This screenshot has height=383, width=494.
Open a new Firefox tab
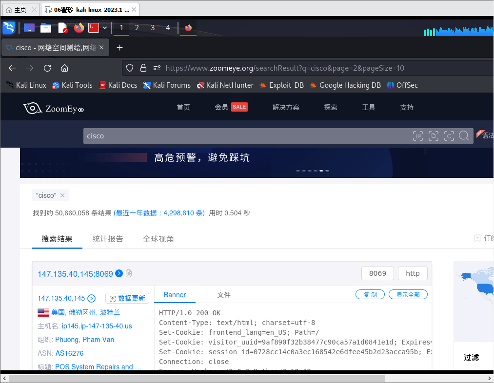click(119, 48)
